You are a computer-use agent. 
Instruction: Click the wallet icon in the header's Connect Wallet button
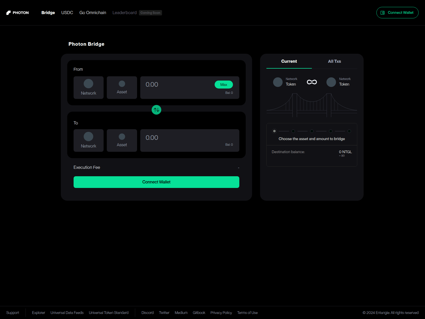[383, 13]
